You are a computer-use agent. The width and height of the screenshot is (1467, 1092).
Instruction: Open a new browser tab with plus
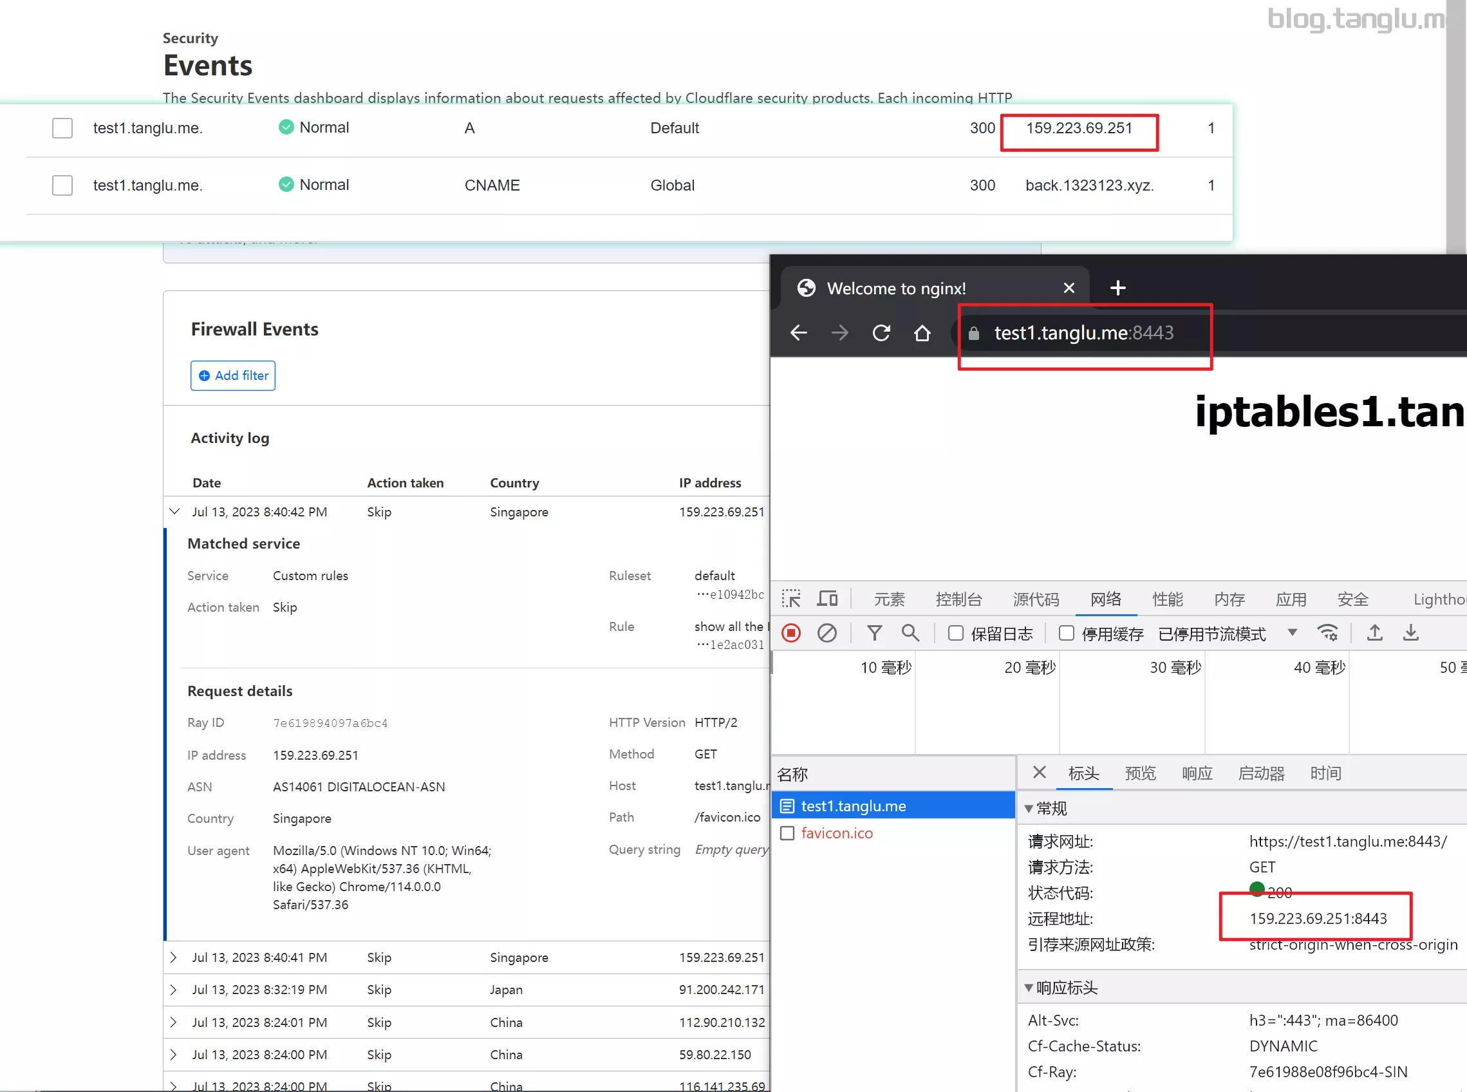coord(1117,288)
